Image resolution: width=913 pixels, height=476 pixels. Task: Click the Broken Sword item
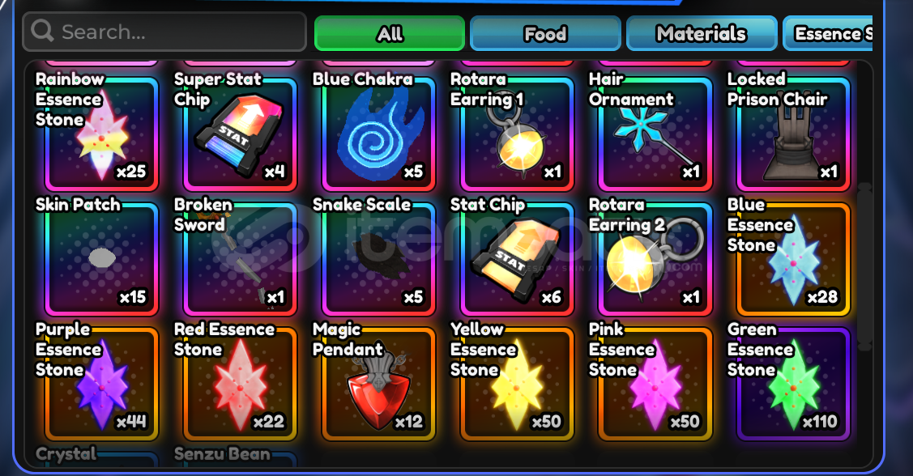pyautogui.click(x=240, y=259)
